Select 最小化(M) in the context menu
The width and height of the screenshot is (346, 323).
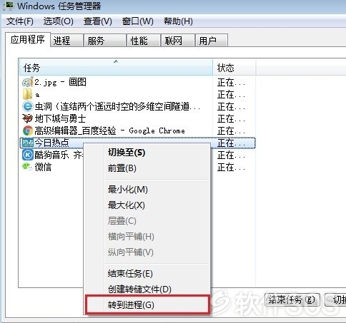point(128,190)
